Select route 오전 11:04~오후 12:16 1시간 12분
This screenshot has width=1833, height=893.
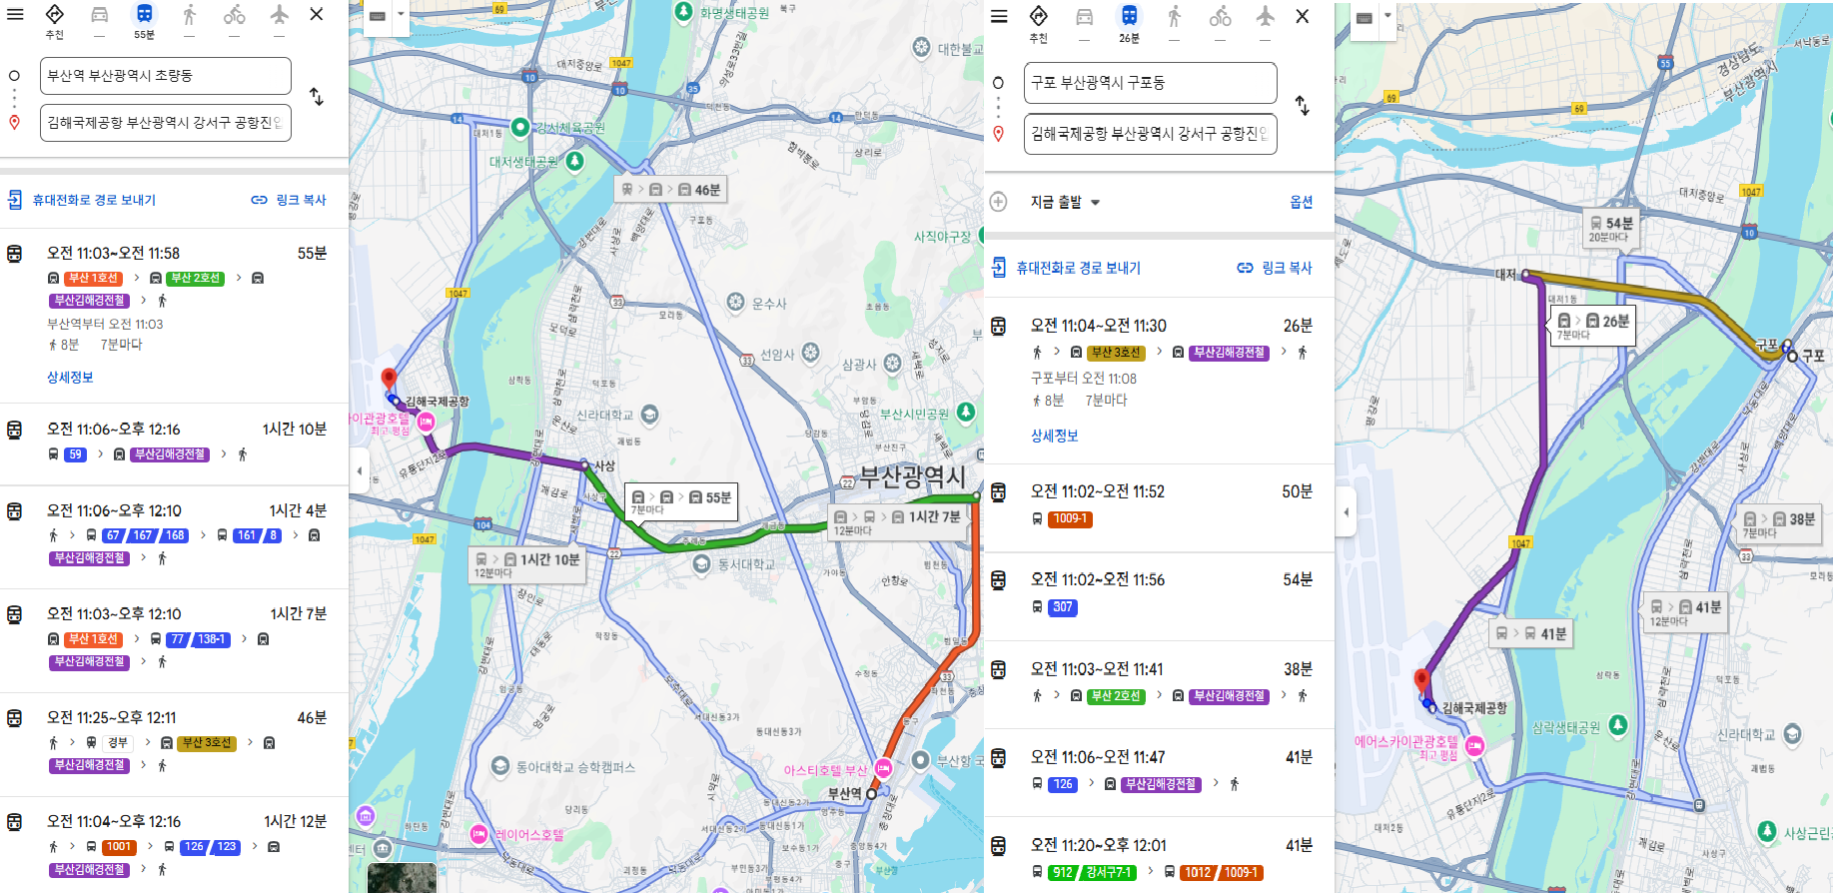tap(174, 845)
